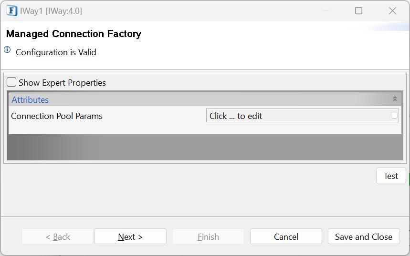Click the Attributes section header label

(x=30, y=100)
